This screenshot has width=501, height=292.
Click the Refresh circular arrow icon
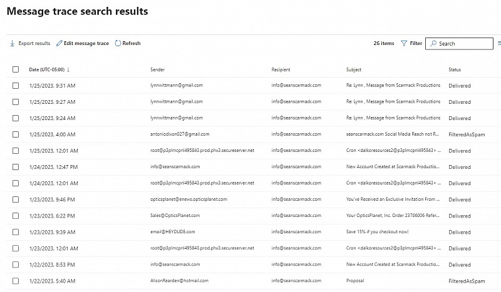click(x=118, y=43)
